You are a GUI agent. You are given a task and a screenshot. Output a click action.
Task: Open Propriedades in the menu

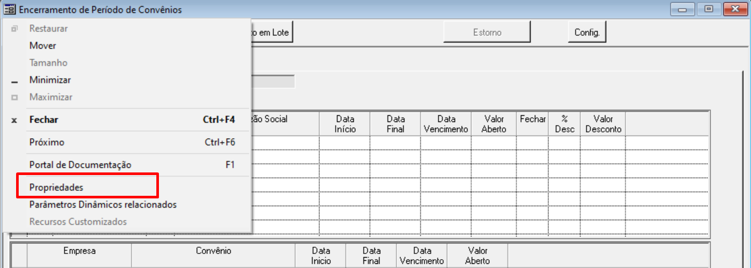click(127, 187)
